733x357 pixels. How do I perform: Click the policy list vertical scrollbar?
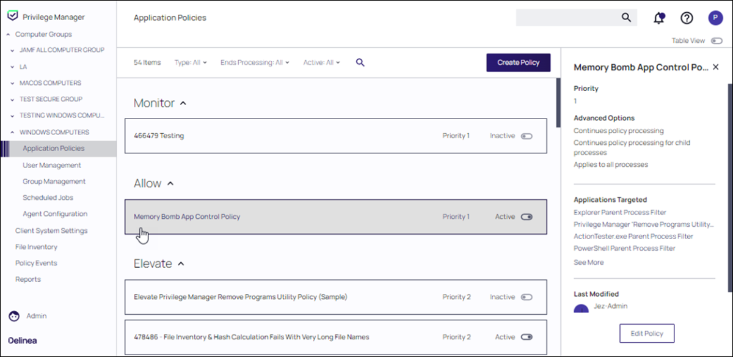pos(558,103)
